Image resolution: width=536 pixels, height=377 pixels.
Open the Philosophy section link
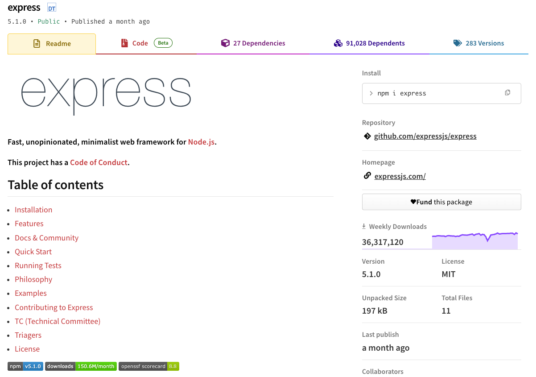point(33,279)
